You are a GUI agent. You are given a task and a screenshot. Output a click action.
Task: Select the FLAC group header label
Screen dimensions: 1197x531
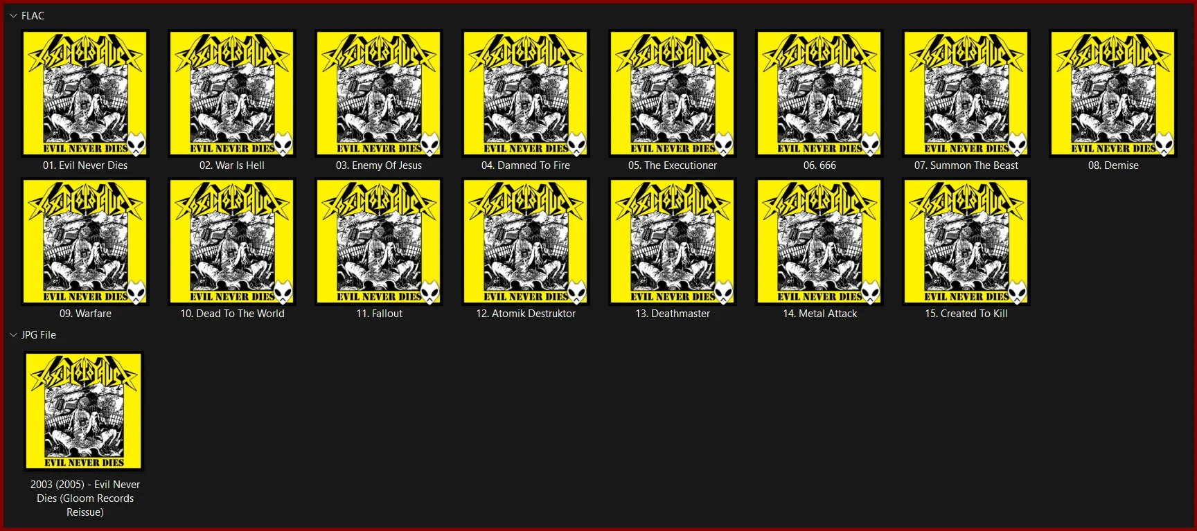(x=33, y=16)
